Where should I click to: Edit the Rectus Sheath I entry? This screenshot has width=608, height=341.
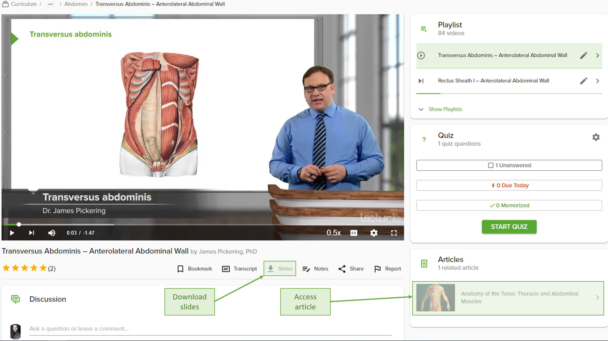click(583, 81)
